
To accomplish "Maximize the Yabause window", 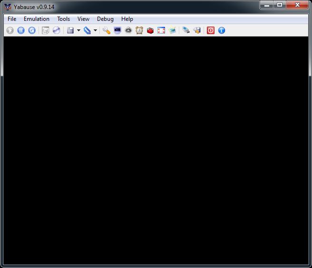I will 280,5.
